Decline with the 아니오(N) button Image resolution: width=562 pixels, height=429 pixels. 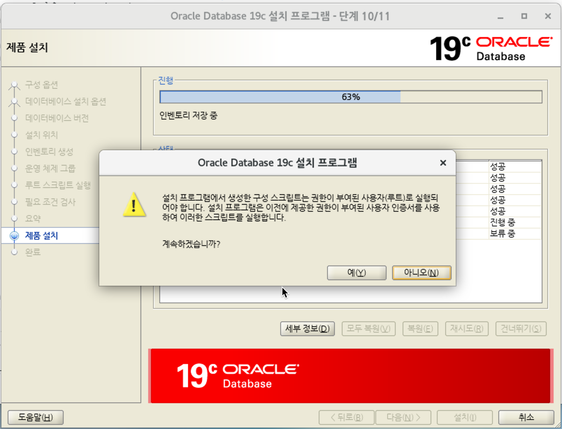click(x=421, y=273)
